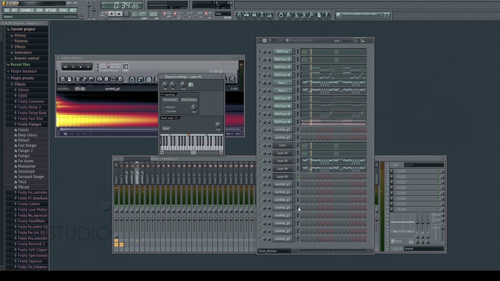The width and height of the screenshot is (500, 281).
Task: Click the Edison play button
Action: tap(73, 67)
